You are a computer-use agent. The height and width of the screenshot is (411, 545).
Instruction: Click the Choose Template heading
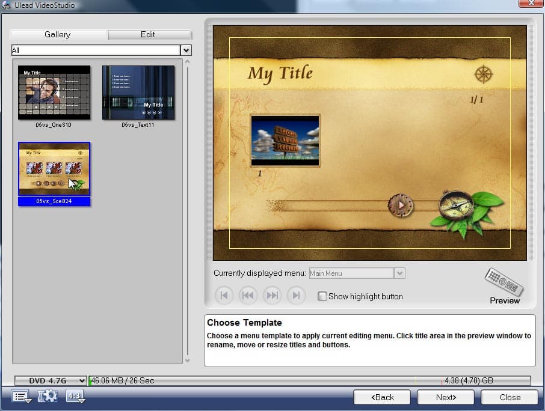point(244,323)
